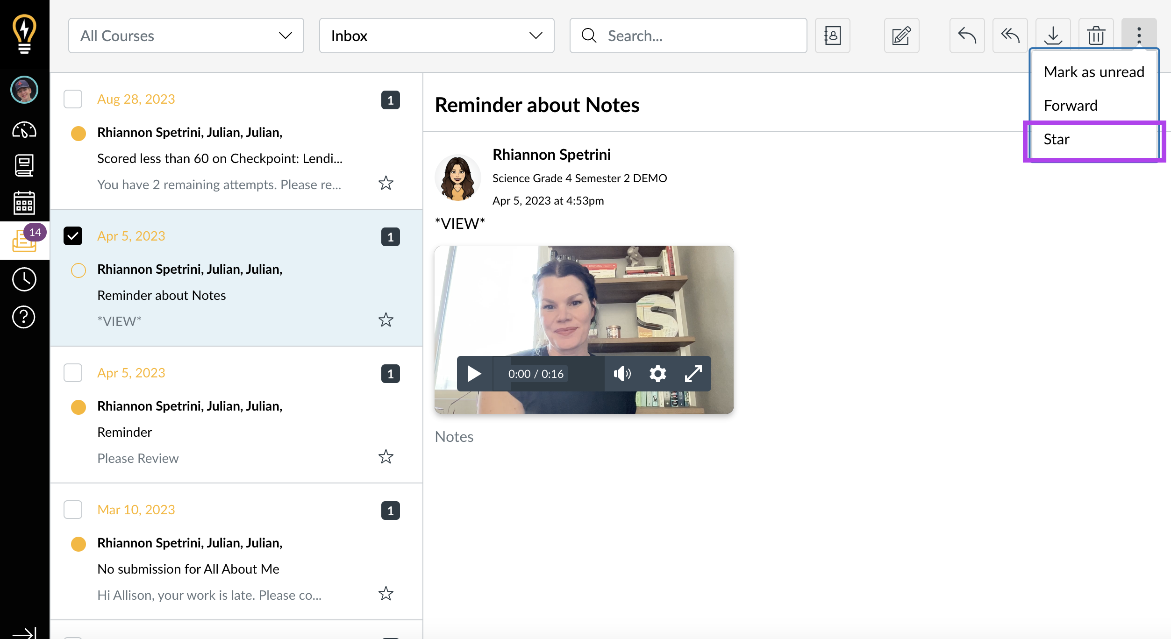Check the Aug 28, 2023 message checkbox
This screenshot has width=1171, height=639.
[x=73, y=99]
